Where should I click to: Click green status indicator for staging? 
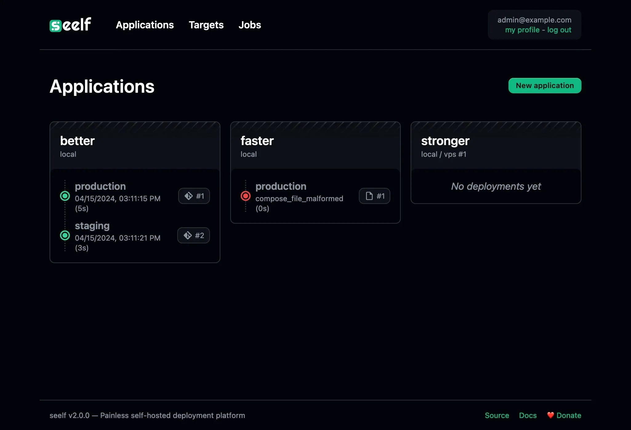[65, 235]
